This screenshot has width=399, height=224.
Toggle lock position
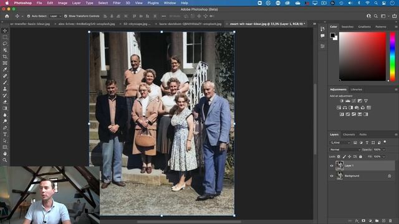pyautogui.click(x=350, y=157)
